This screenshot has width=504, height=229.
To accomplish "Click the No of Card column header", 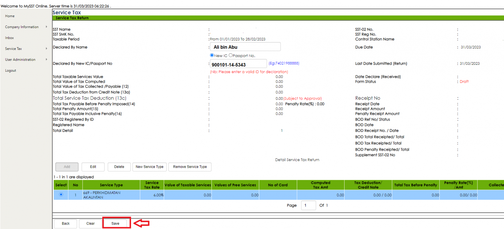I will 278,185.
